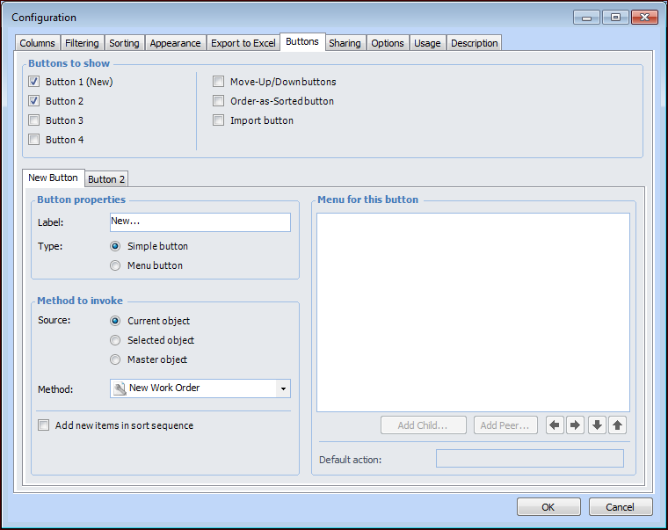Choose Selected object as source
The height and width of the screenshot is (530, 668).
coord(115,340)
